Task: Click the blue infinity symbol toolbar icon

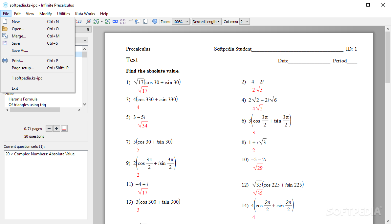Action: click(x=115, y=21)
